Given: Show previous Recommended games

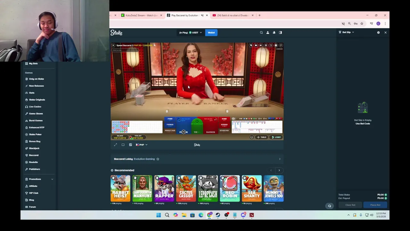Looking at the screenshot, I should pyautogui.click(x=271, y=170).
